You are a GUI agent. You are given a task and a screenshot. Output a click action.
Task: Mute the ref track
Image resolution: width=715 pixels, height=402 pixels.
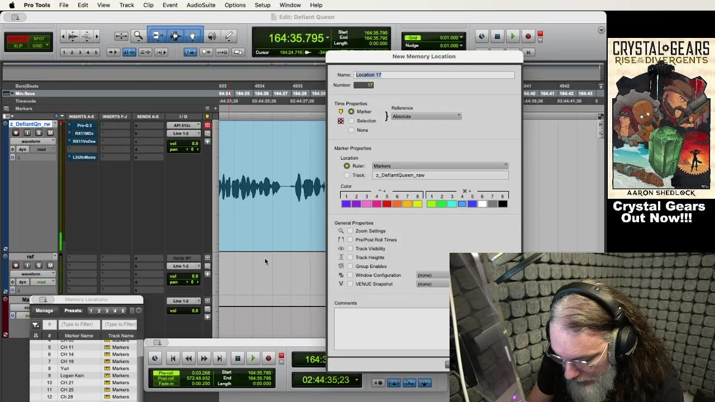(50, 266)
